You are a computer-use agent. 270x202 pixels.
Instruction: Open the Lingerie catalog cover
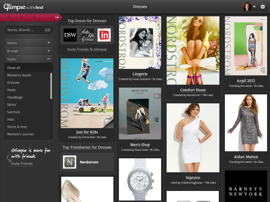140,43
